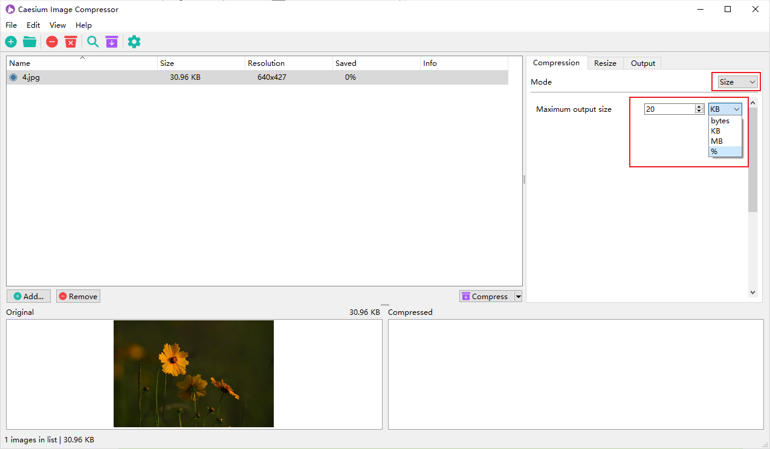Click the Maximum output size value field
This screenshot has width=770, height=449.
click(x=669, y=109)
